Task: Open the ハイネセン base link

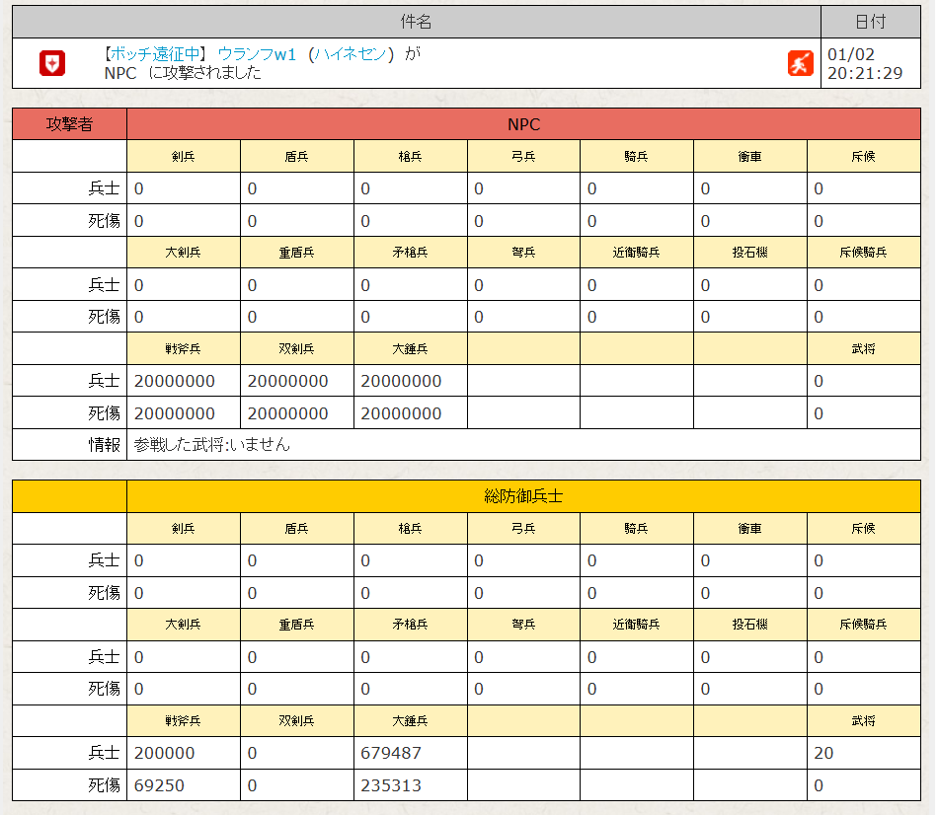Action: click(x=350, y=54)
